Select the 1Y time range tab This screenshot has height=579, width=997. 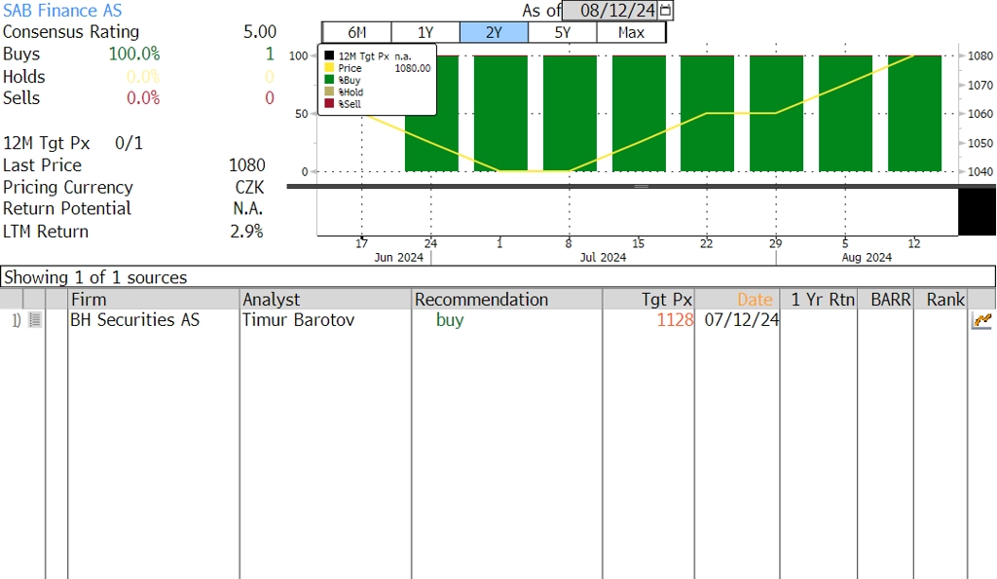(425, 32)
